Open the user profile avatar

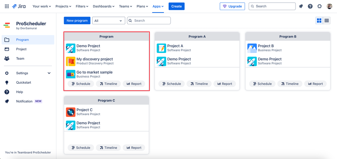click(329, 6)
